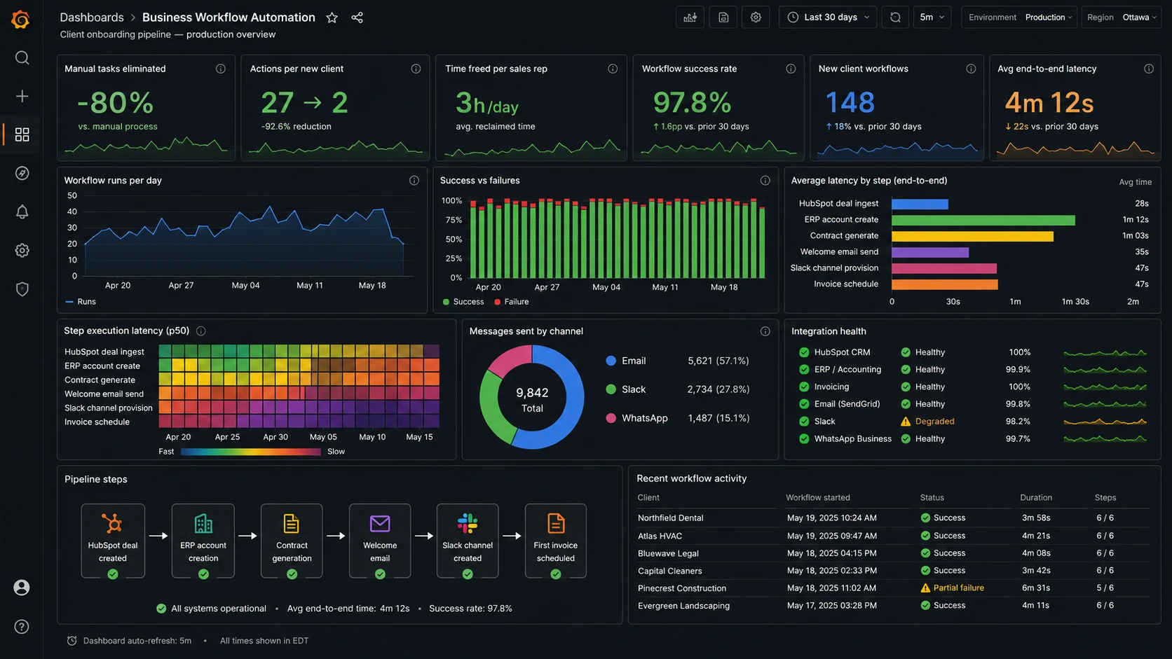Click the Contract generation step icon
The height and width of the screenshot is (659, 1172).
tap(292, 523)
